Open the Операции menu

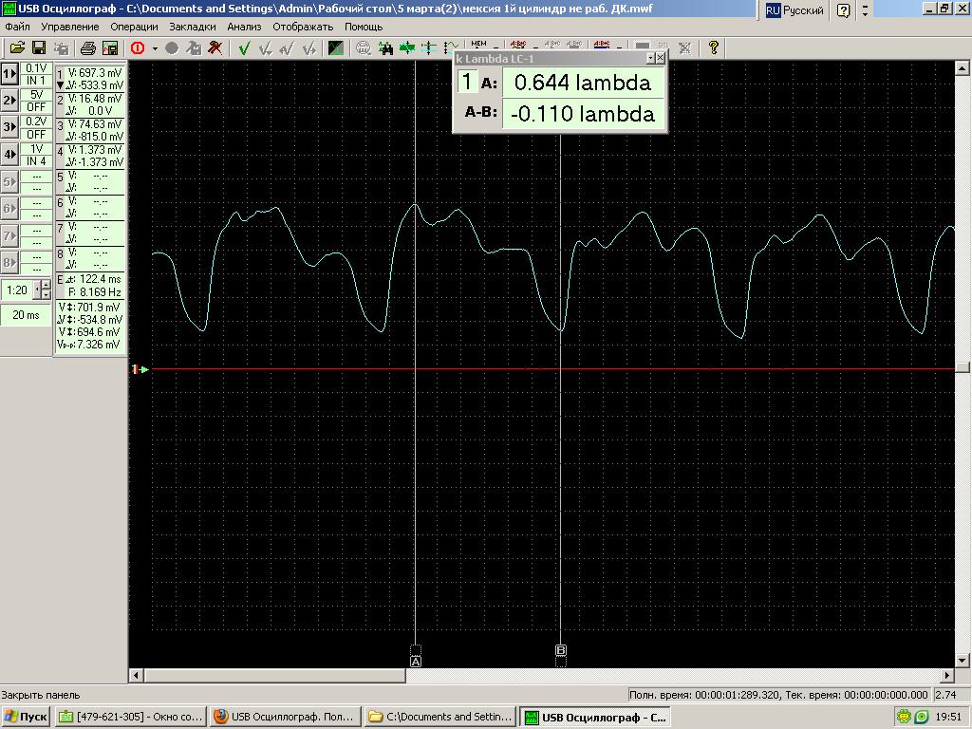pos(134,27)
